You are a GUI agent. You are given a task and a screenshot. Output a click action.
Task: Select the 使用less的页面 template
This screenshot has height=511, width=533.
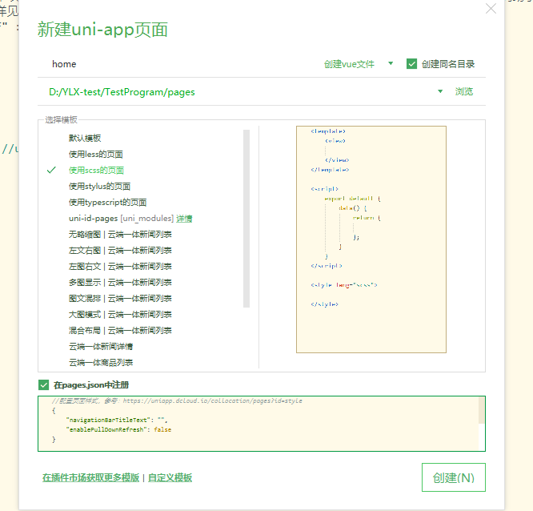96,154
